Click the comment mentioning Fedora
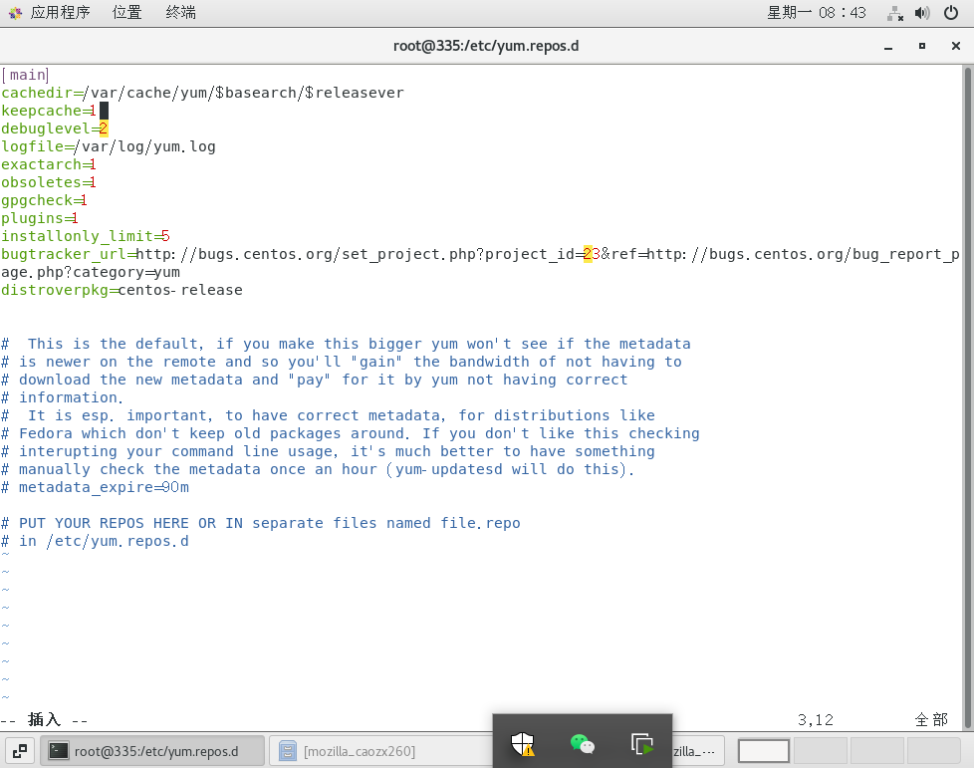 click(351, 434)
